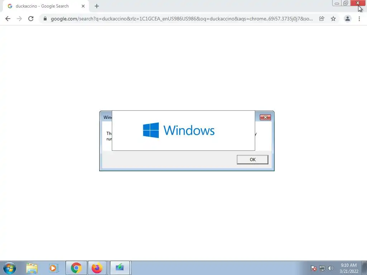Open the network status tray icon
The image size is (367, 275).
click(x=322, y=268)
